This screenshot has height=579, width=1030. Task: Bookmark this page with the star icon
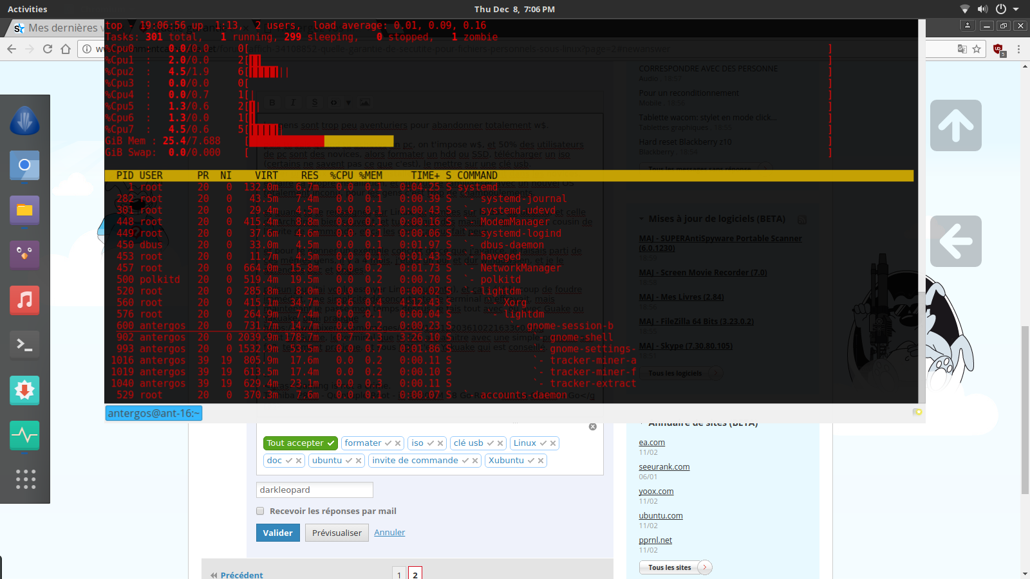[977, 49]
